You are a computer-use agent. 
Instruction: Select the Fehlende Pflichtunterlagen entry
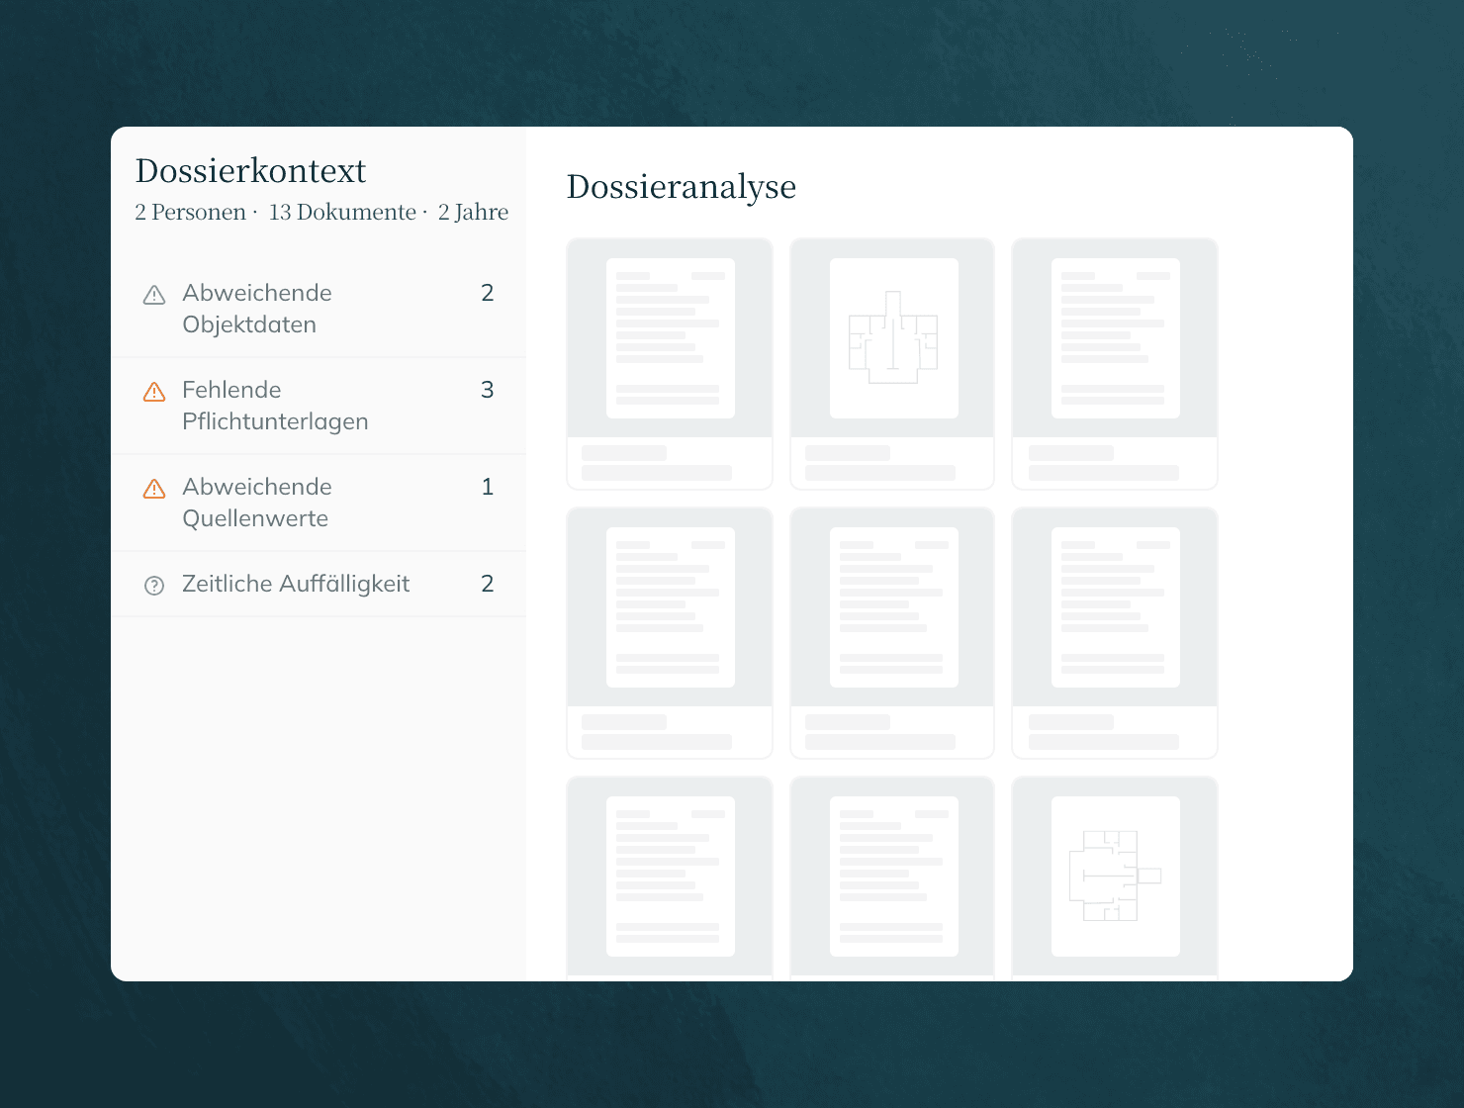(x=319, y=406)
